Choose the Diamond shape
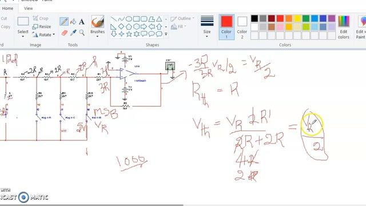366x206 pixels. click(121, 26)
